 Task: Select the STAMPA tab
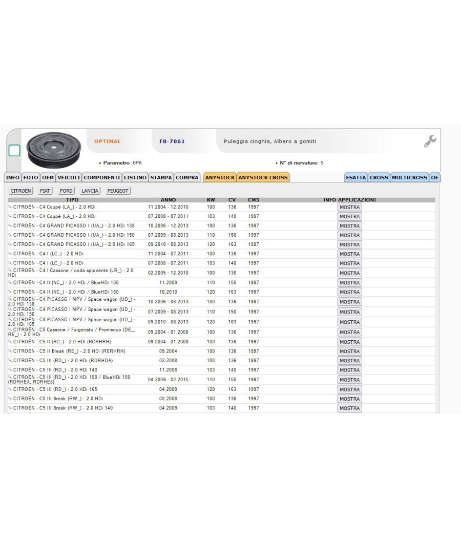click(x=161, y=177)
